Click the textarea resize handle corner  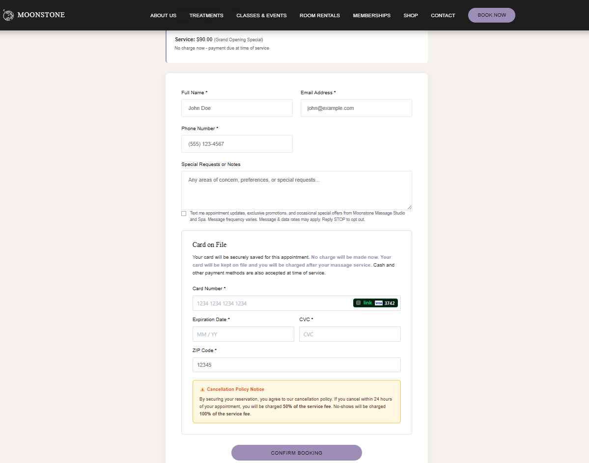point(409,207)
